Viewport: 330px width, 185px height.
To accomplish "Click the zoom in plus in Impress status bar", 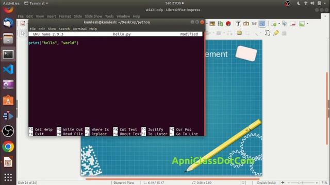I will click(x=317, y=183).
